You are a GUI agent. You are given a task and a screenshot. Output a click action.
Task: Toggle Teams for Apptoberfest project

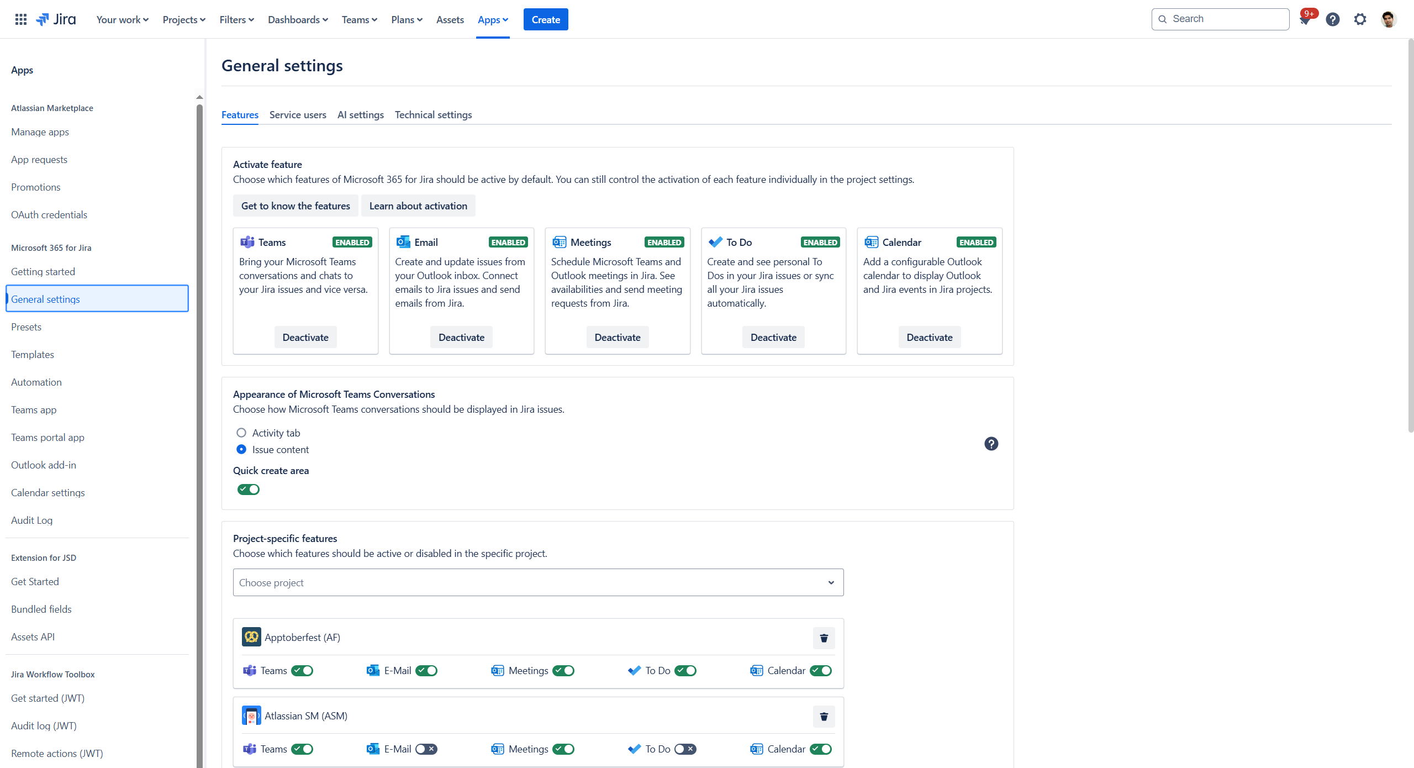[x=302, y=671]
